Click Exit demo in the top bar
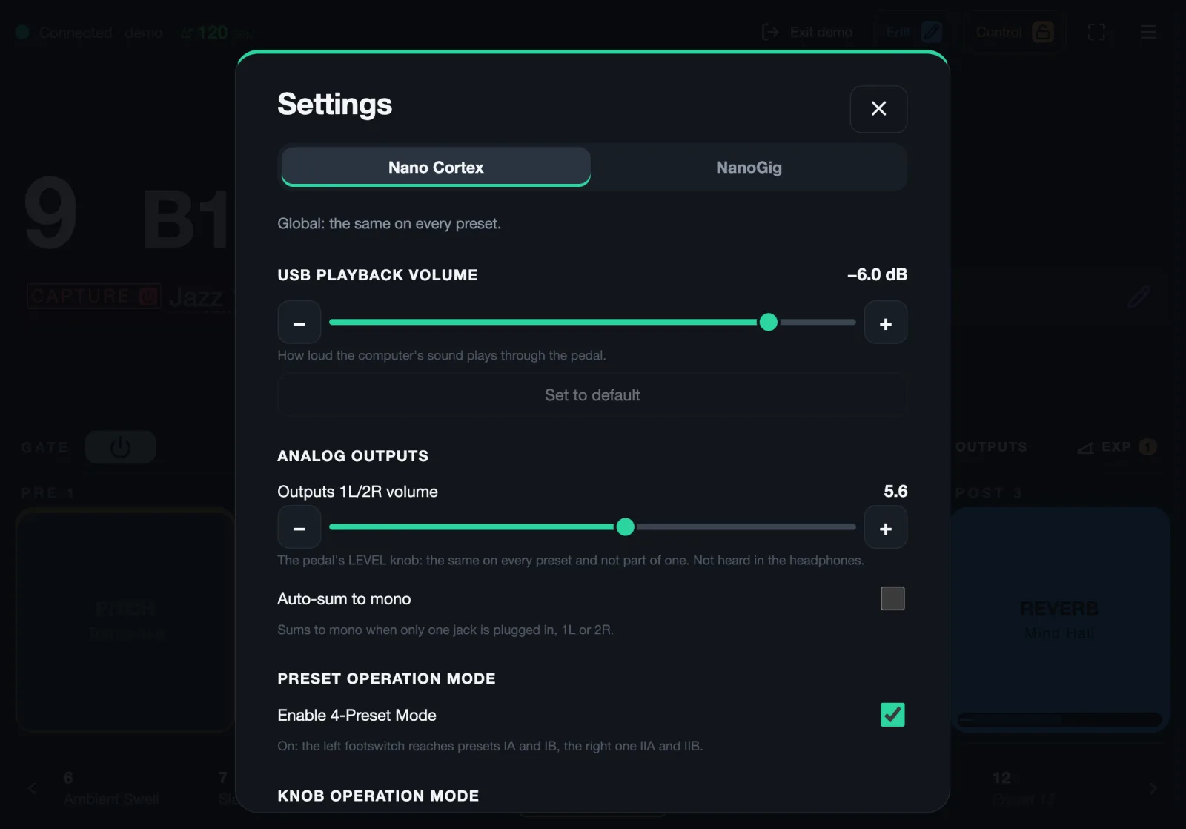 807,32
